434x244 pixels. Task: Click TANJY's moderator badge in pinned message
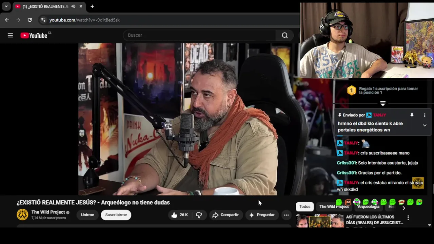tap(369, 115)
